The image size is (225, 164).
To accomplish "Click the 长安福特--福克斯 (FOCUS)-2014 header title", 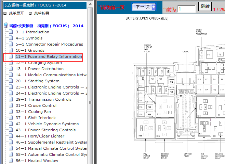I will point(35,5).
